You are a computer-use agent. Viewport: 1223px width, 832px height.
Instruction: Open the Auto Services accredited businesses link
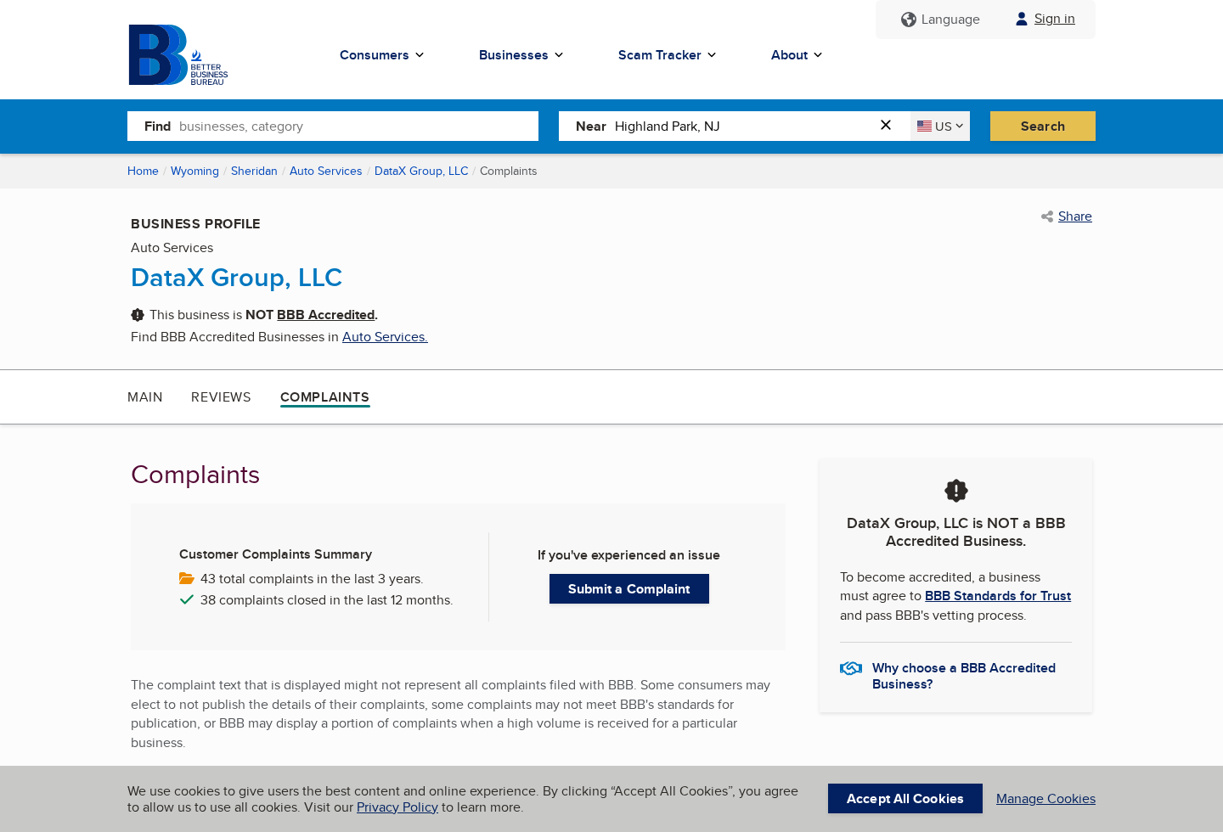(385, 337)
